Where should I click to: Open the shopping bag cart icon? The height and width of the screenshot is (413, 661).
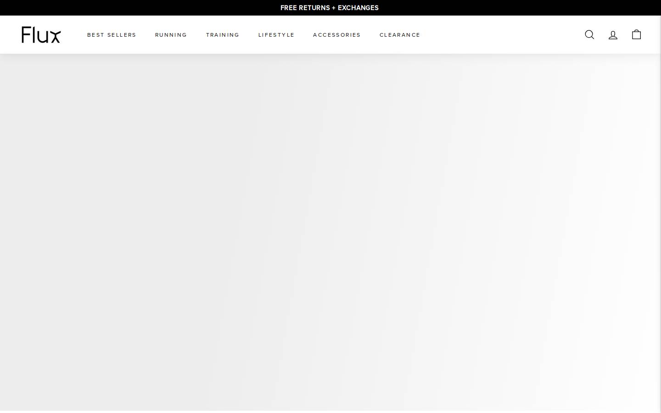(x=636, y=34)
